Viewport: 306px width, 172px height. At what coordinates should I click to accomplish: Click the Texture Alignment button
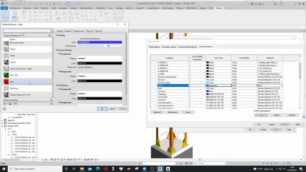click(86, 67)
